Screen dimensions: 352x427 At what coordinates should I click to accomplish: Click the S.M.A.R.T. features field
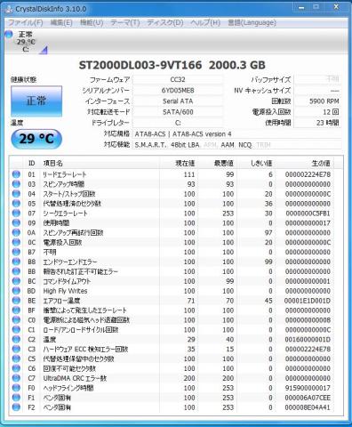[237, 145]
